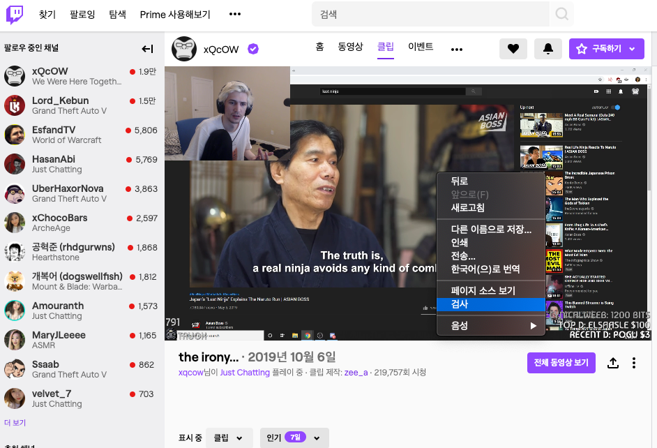Image resolution: width=657 pixels, height=448 pixels.
Task: Click 전체 동영상 보기 button
Action: tap(561, 362)
